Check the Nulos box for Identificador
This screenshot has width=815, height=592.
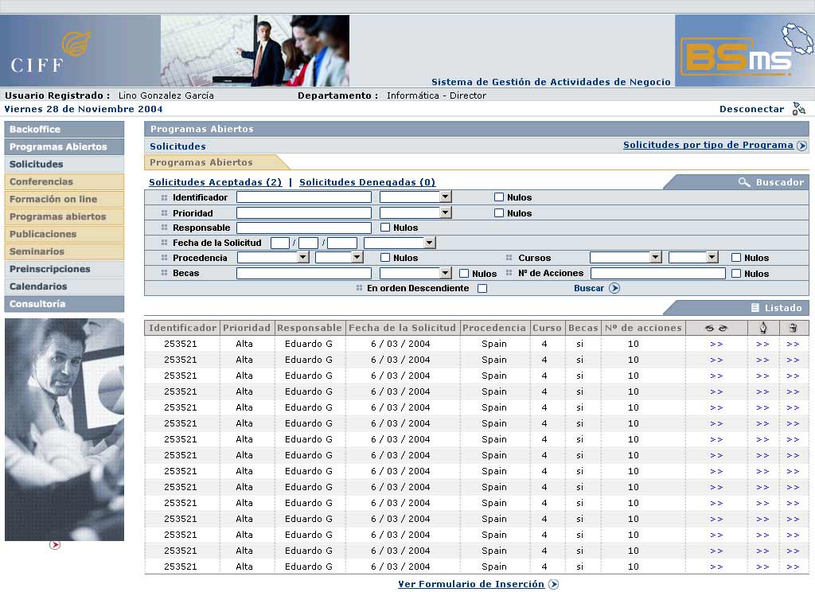pos(499,197)
